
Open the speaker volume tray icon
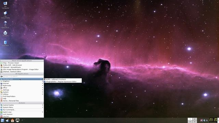[x=204, y=120]
